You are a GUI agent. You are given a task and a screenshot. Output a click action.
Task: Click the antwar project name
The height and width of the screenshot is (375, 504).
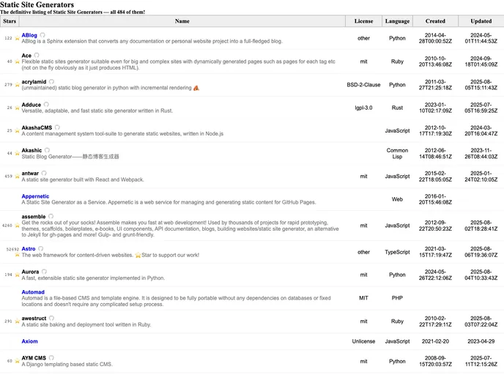(30, 173)
